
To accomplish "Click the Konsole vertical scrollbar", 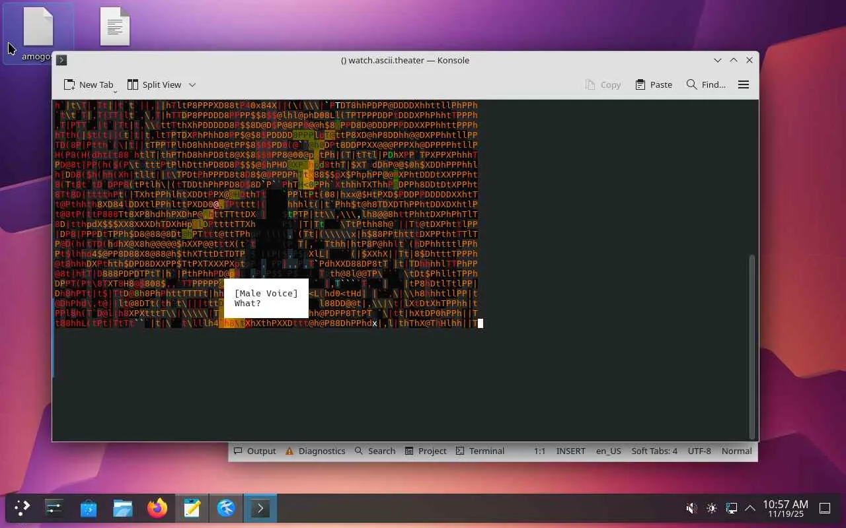I will point(753,346).
